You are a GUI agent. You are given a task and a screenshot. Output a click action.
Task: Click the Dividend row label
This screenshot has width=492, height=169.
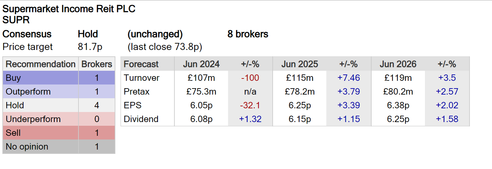pos(141,119)
